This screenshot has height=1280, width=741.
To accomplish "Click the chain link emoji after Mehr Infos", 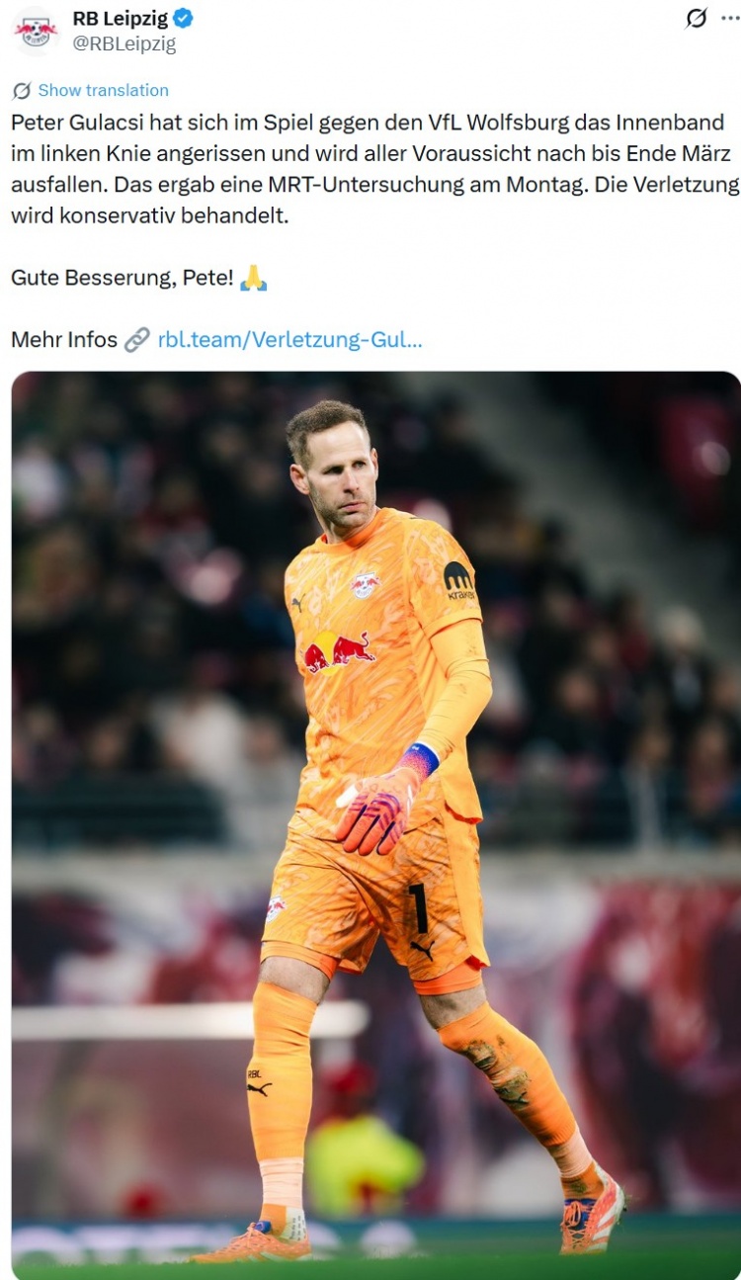I will (136, 340).
